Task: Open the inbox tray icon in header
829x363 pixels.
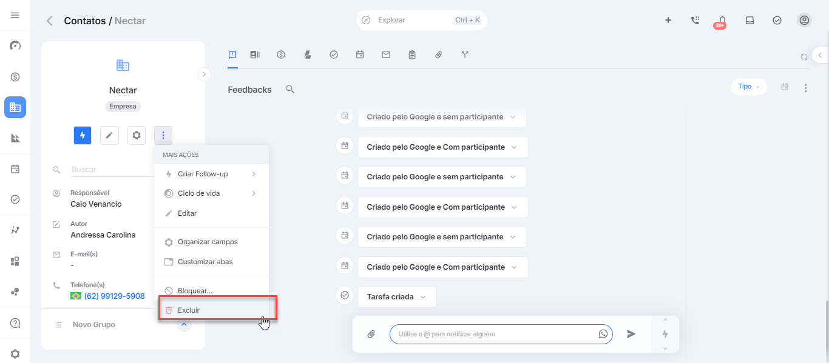Action: pyautogui.click(x=749, y=20)
